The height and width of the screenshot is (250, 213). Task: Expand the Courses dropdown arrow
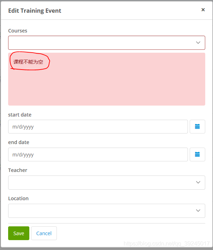coord(198,43)
